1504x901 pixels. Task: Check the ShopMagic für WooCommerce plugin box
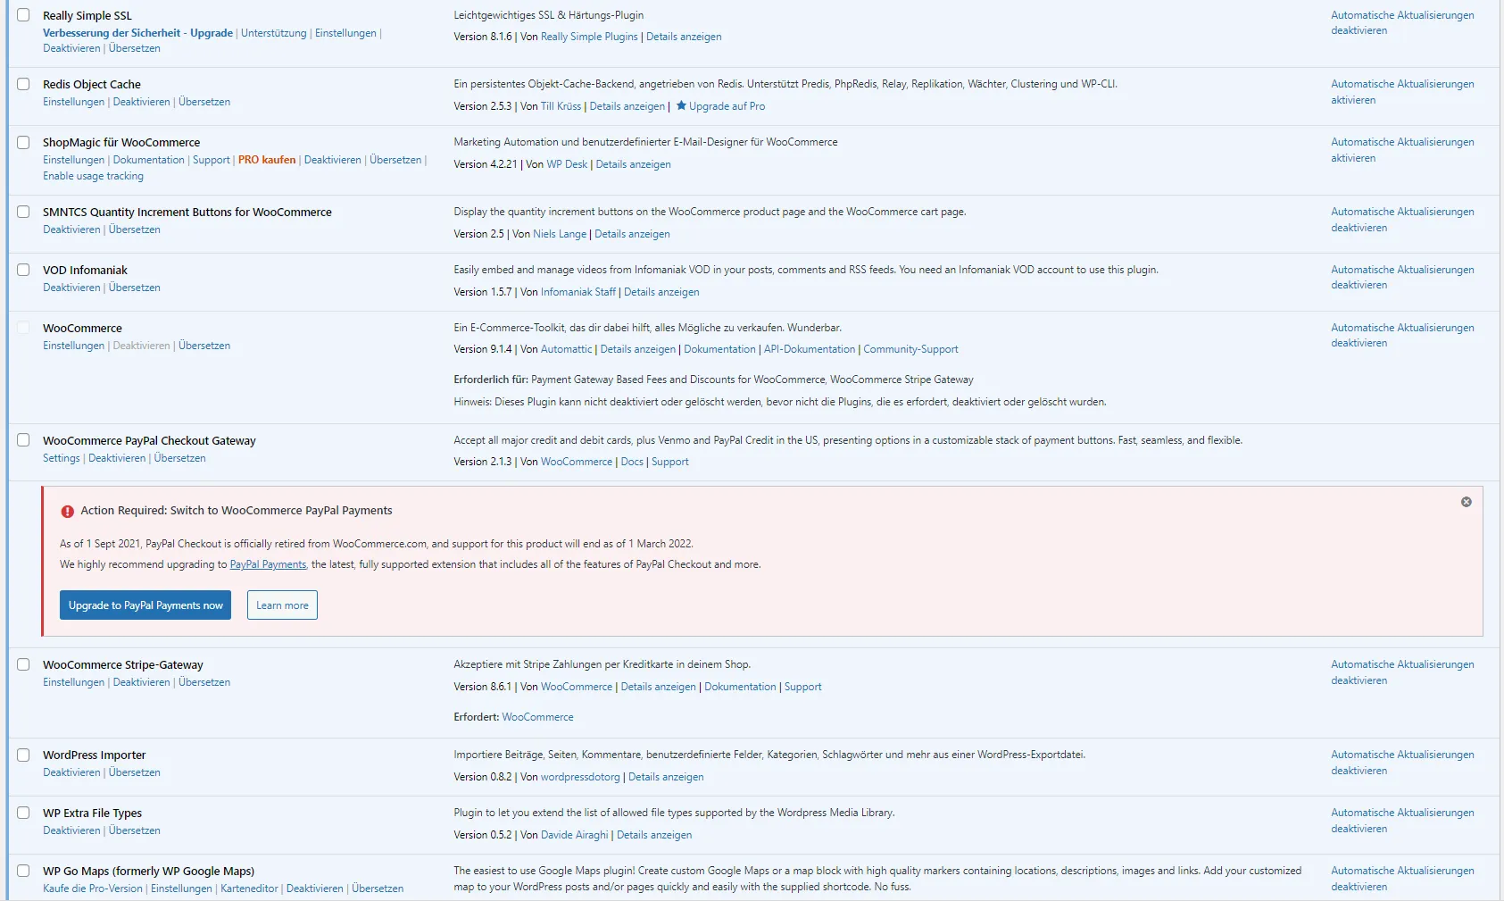pos(23,142)
